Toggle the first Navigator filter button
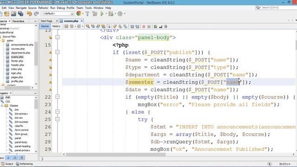This screenshot has height=167, width=297. pos(8,158)
